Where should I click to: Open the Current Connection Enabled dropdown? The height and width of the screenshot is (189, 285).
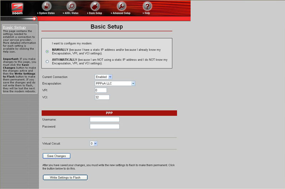[x=103, y=77]
